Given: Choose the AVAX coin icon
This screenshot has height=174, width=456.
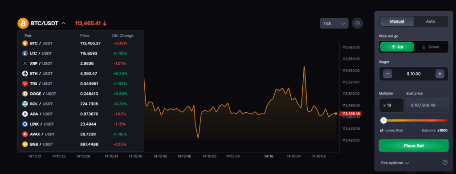Looking at the screenshot, I should (x=25, y=134).
